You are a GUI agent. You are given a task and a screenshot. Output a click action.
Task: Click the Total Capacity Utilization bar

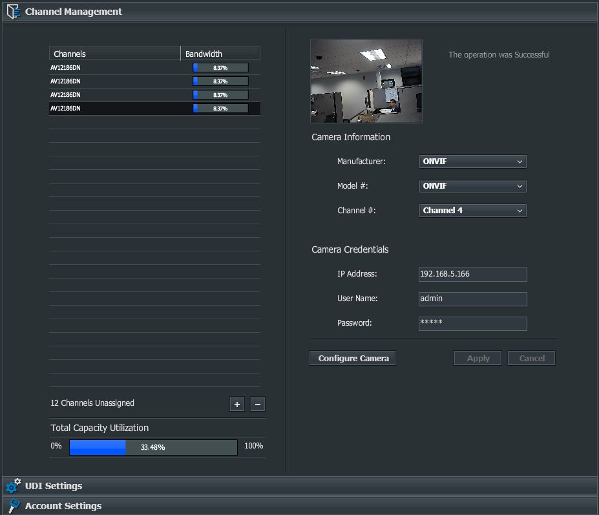(153, 447)
